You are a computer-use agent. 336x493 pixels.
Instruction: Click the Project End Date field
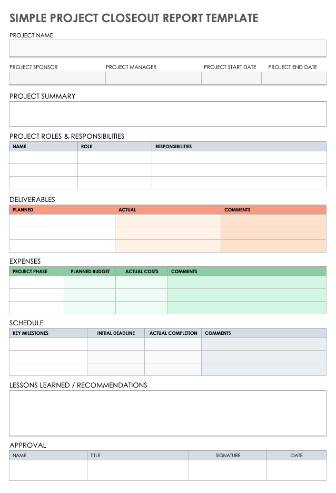pos(294,79)
